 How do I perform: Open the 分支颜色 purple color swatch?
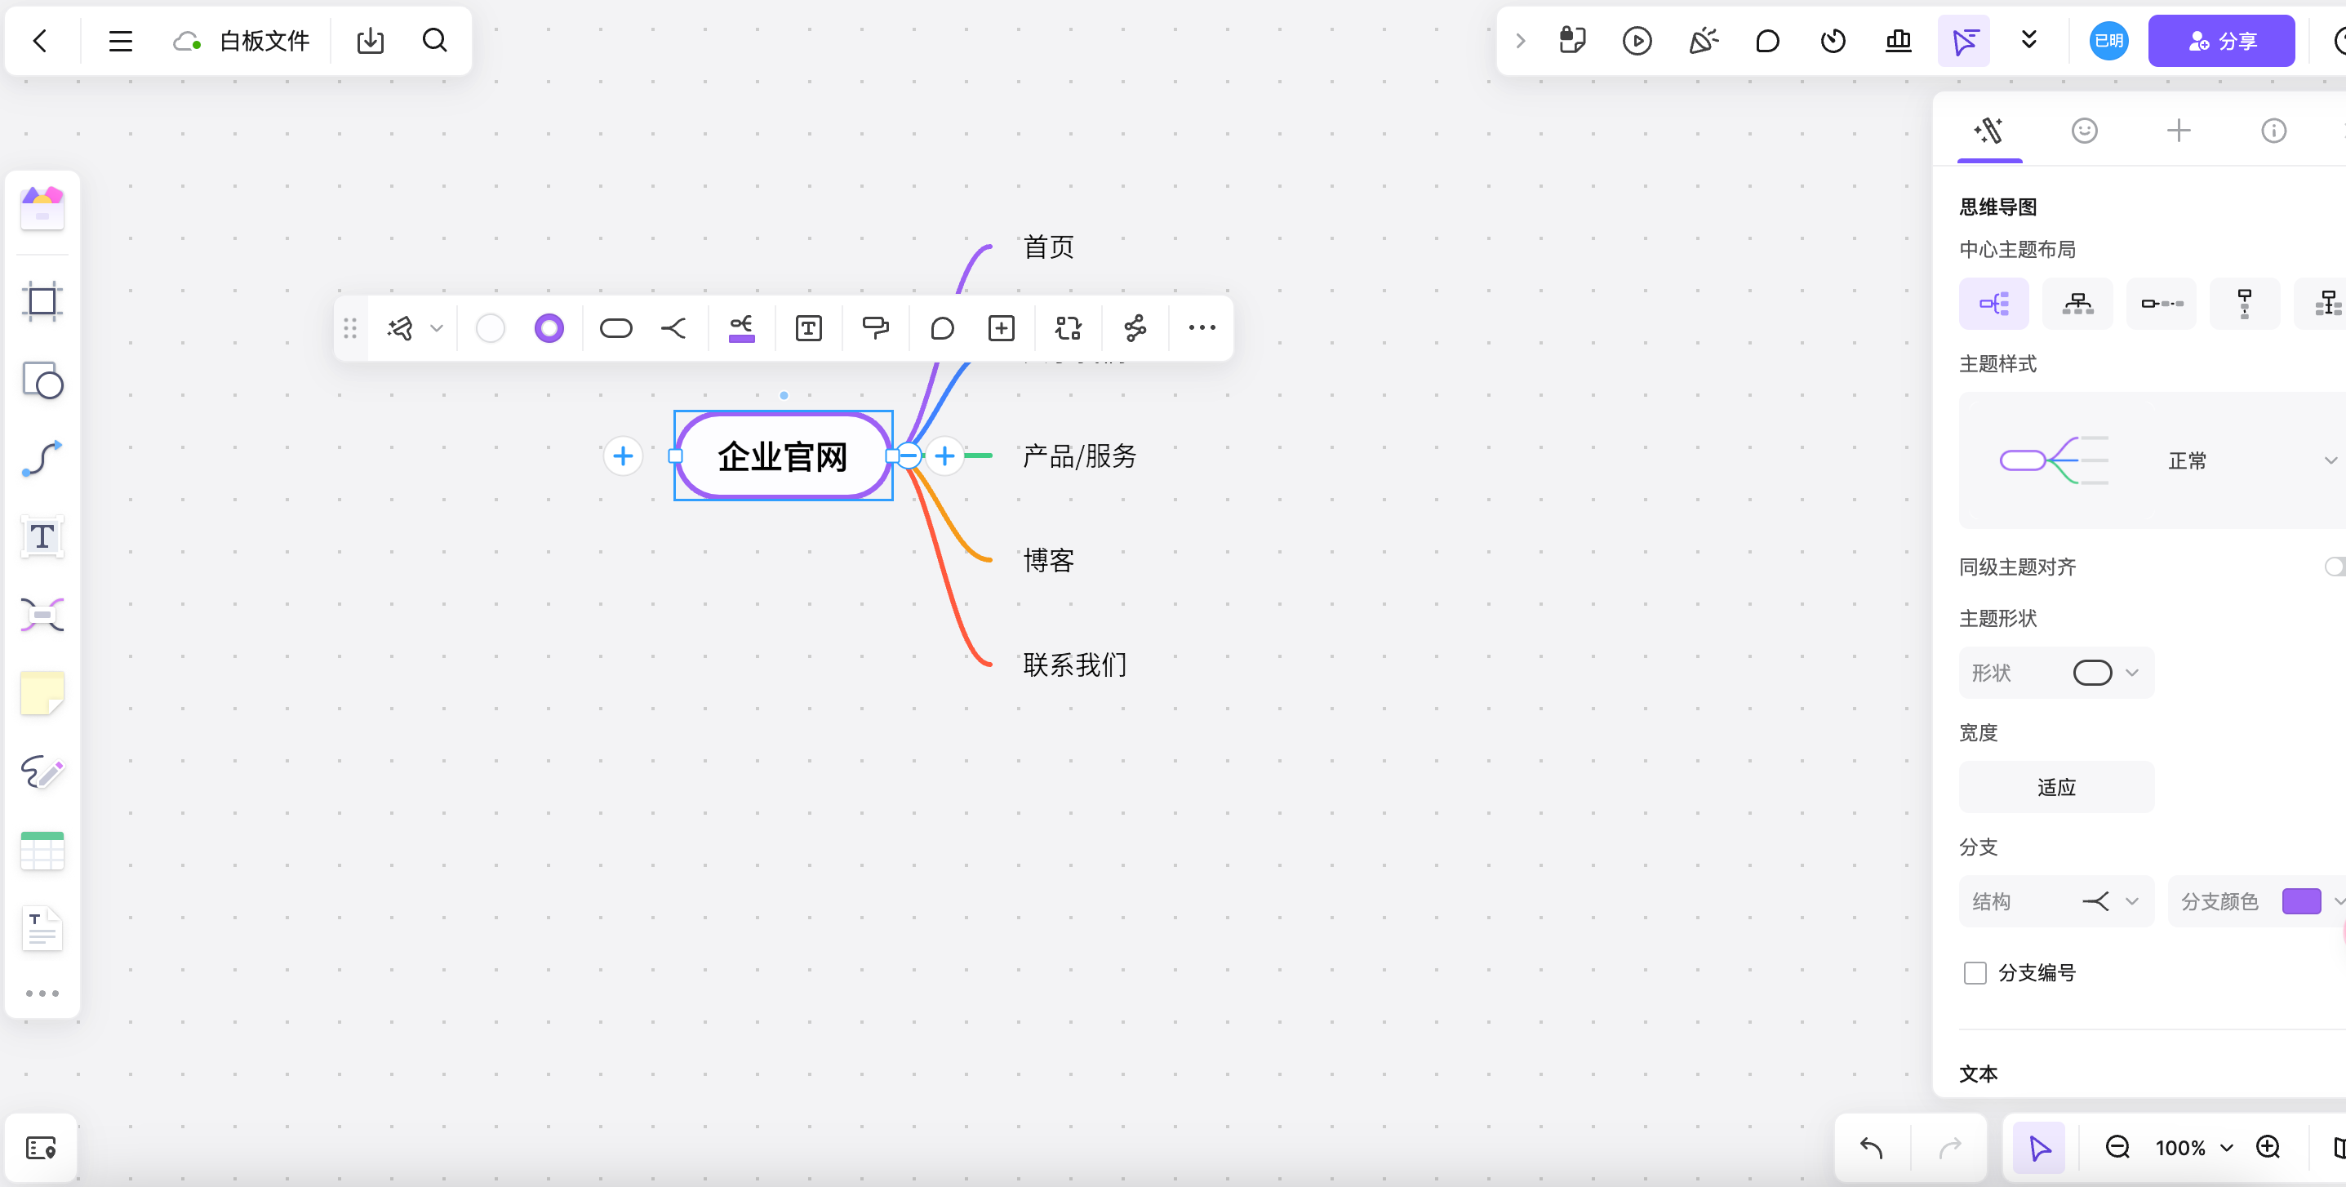click(x=2301, y=902)
